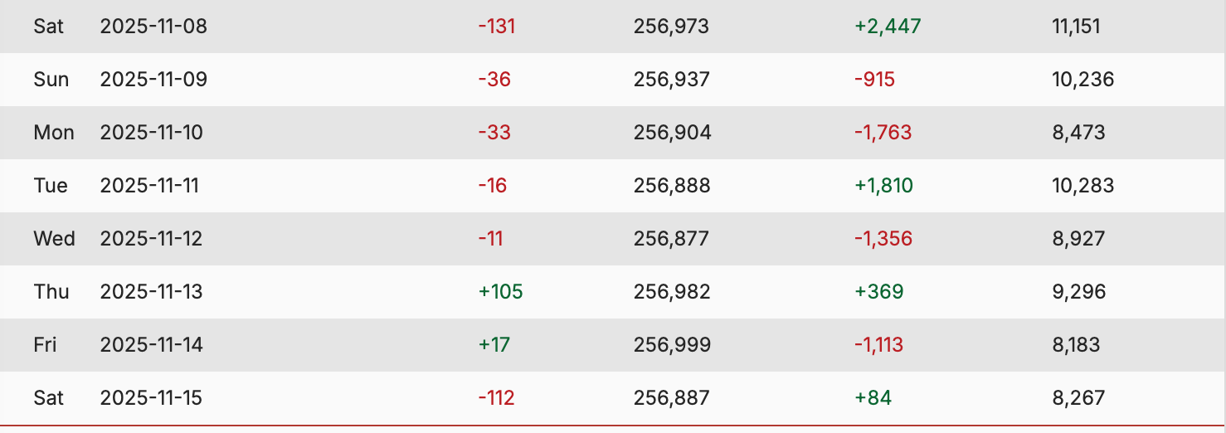
Task: Select the 8,473 cell
Action: 1078,133
